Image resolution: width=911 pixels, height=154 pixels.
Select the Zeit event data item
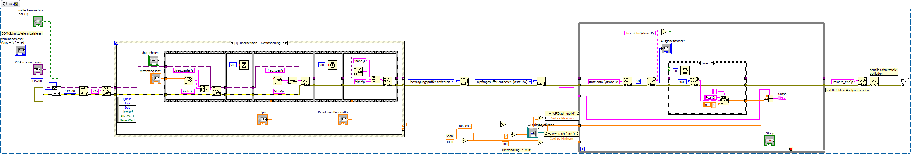[127, 108]
